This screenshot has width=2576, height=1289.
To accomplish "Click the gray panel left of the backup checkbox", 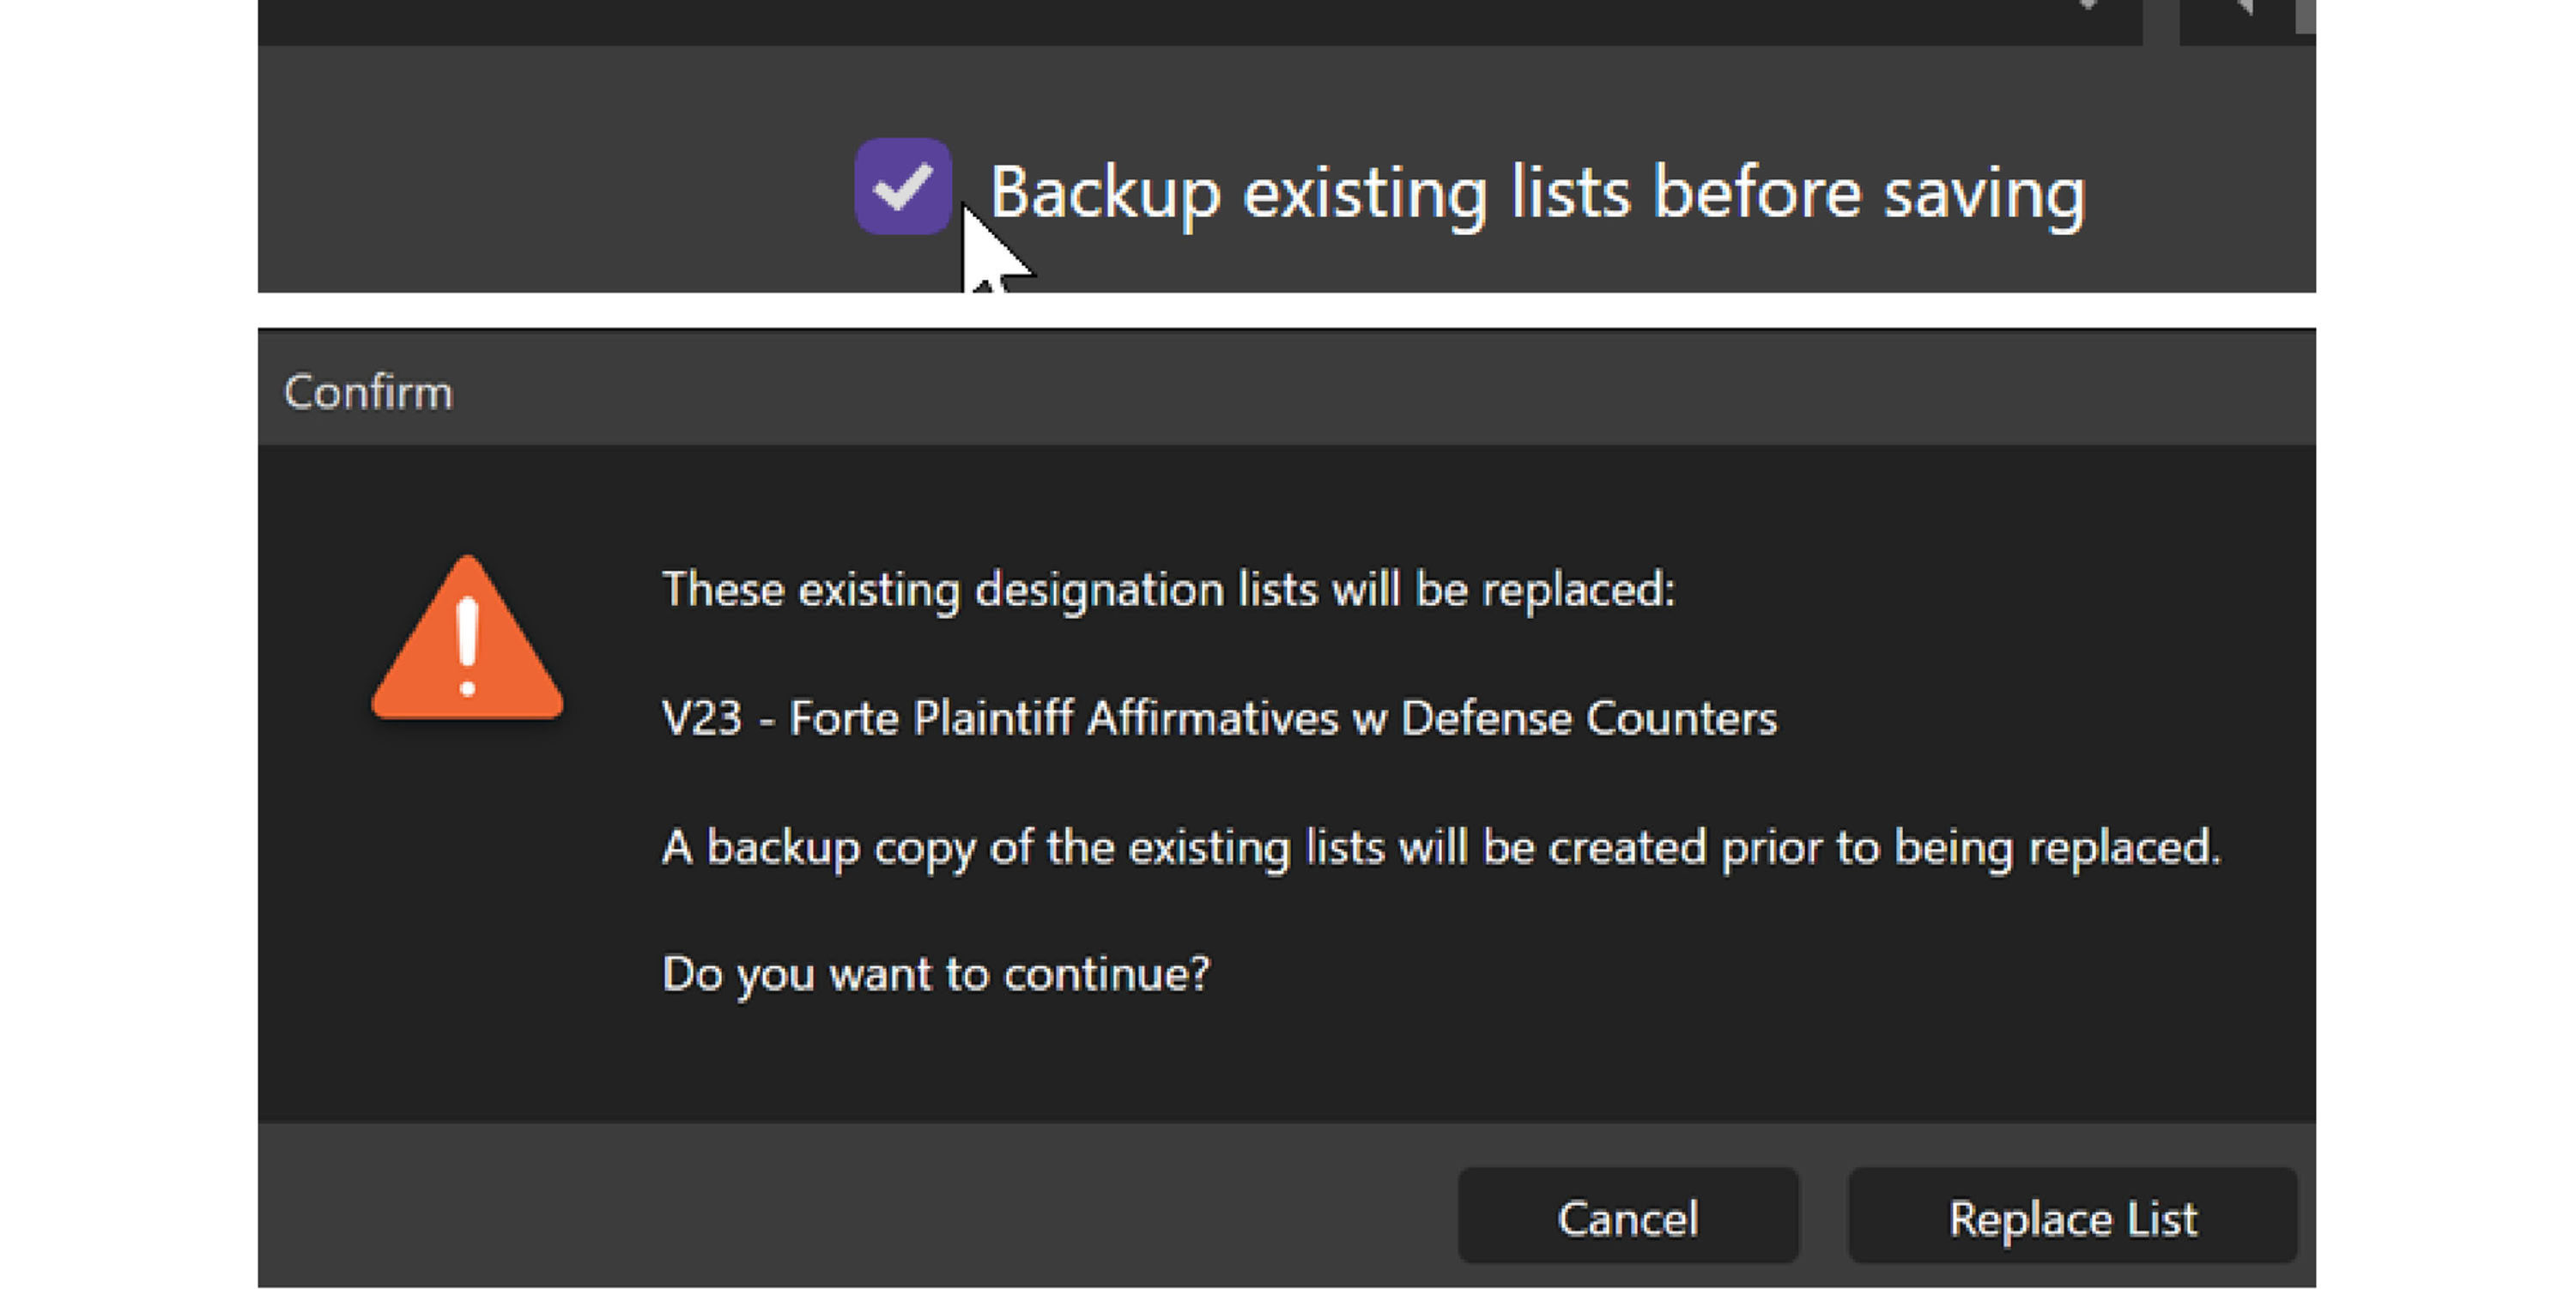I will pyautogui.click(x=550, y=180).
